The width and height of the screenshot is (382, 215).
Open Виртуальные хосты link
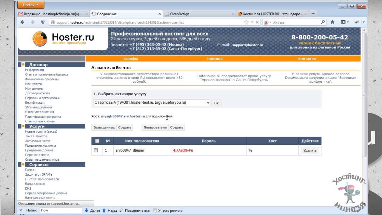(40, 198)
